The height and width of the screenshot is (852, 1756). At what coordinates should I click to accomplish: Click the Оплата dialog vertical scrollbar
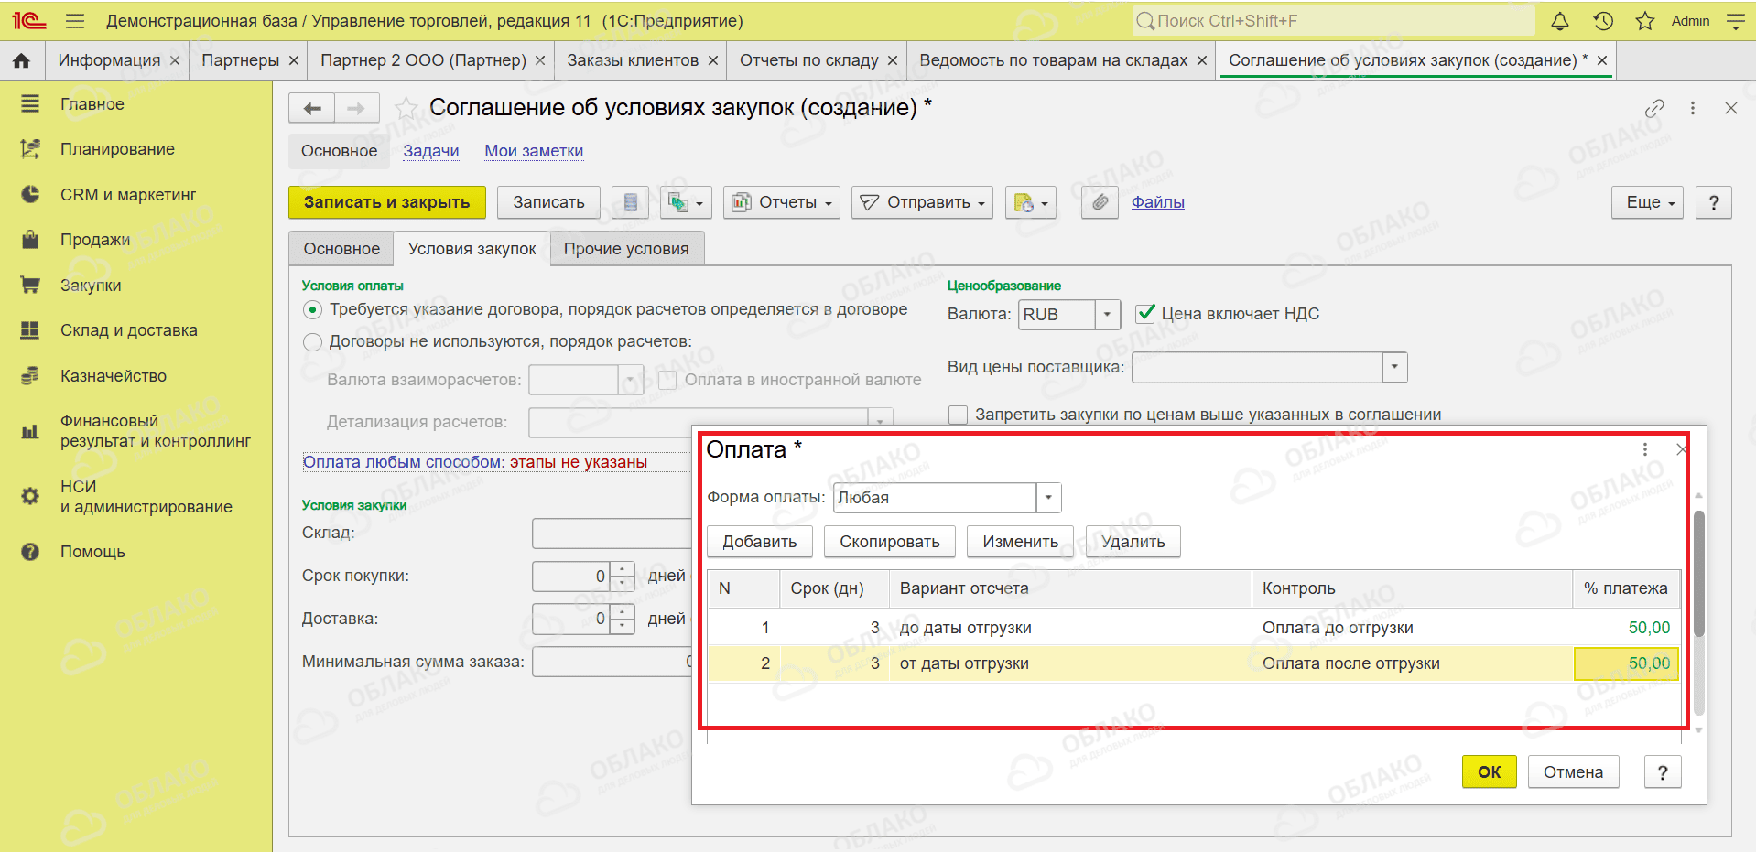coord(1699,574)
